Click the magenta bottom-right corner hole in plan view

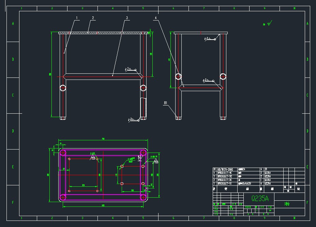point(143,197)
